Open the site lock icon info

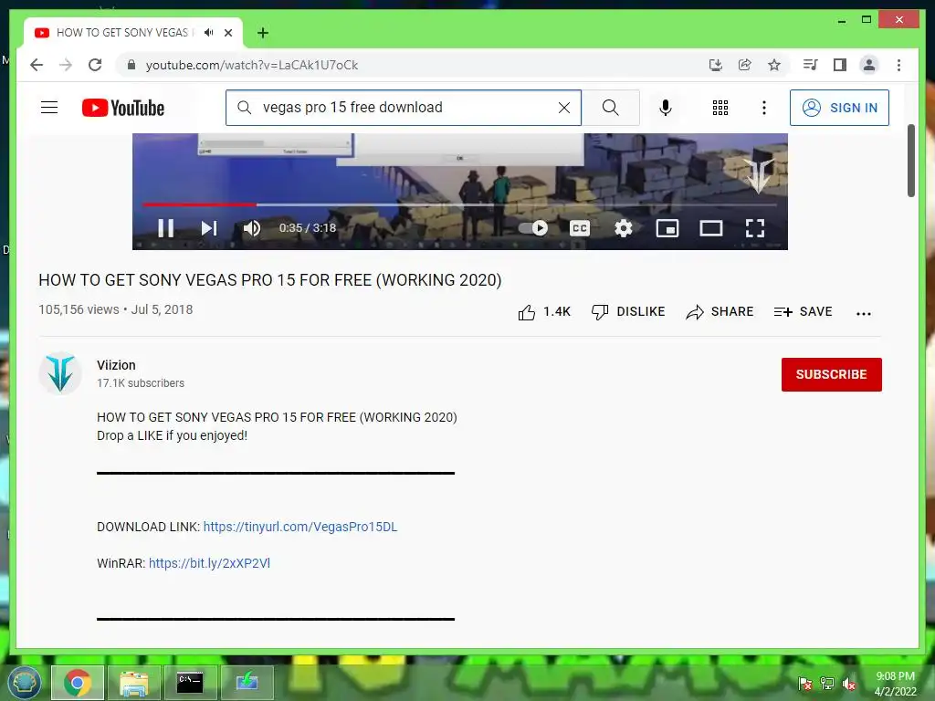[x=131, y=65]
